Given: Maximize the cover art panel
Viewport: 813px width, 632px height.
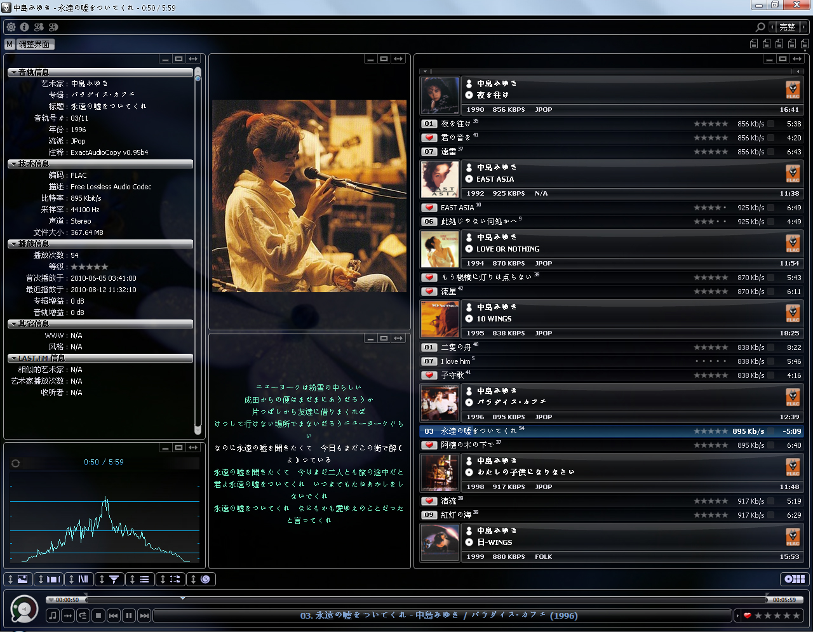Looking at the screenshot, I should coord(384,59).
